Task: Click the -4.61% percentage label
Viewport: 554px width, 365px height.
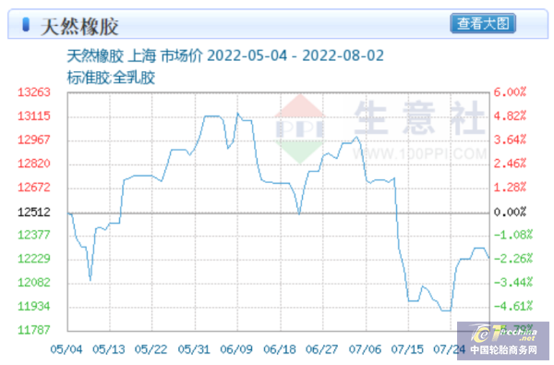Action: (x=513, y=306)
